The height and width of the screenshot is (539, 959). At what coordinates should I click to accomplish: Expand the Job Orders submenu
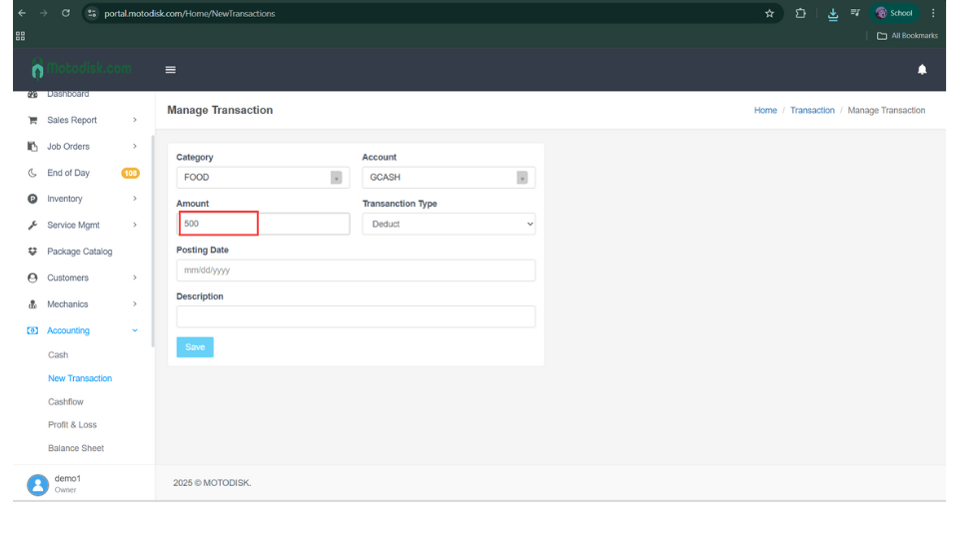coord(70,147)
